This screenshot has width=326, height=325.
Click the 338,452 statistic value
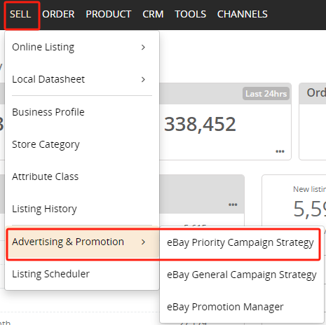200,124
